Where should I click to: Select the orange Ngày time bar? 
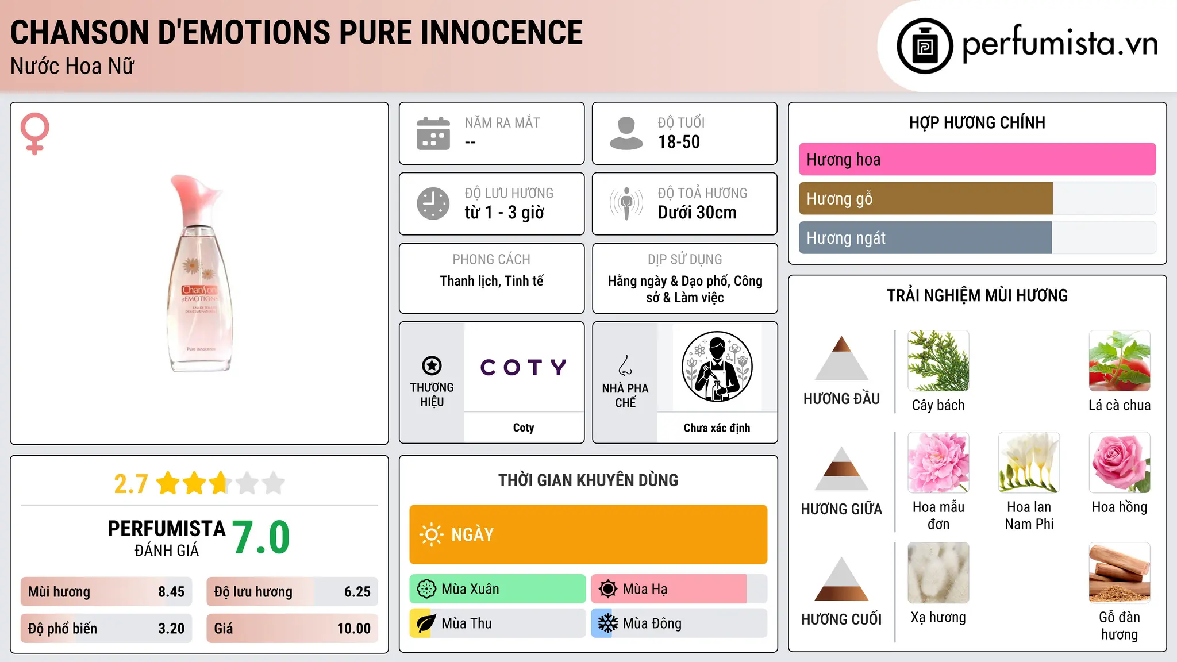588,534
